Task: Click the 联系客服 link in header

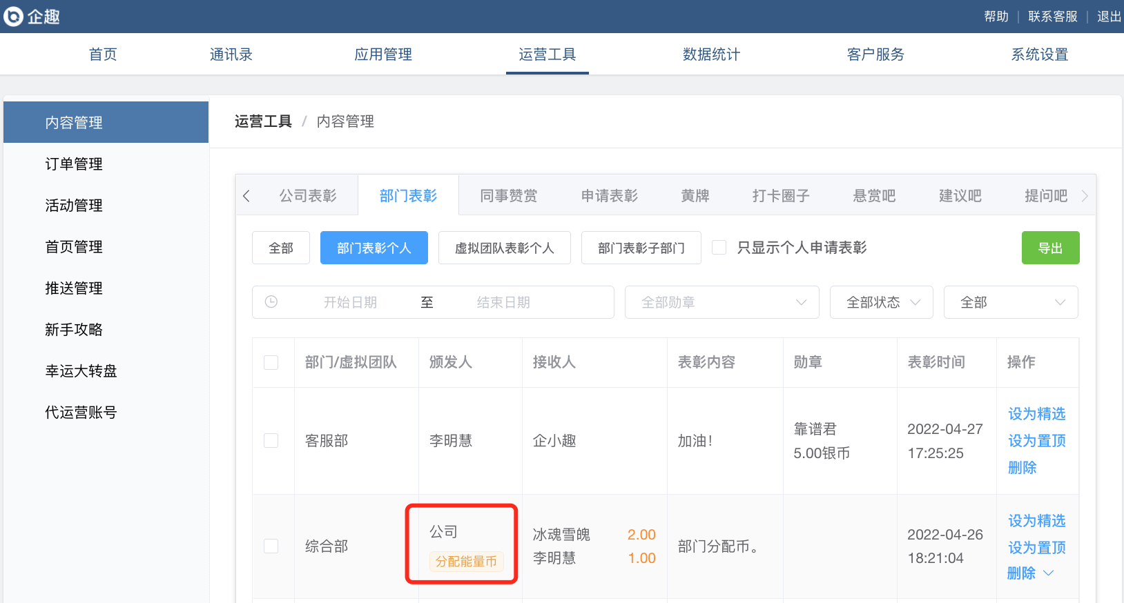Action: [1053, 16]
